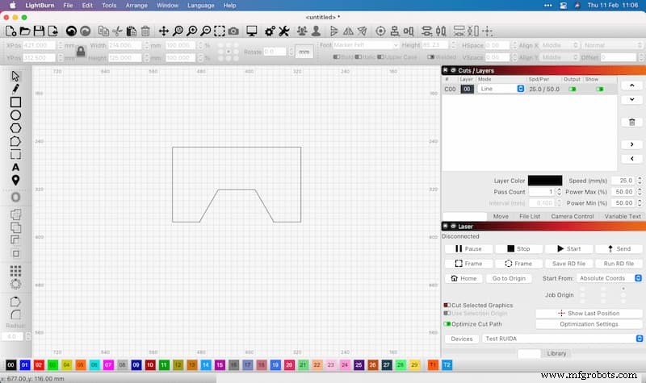
Task: Select the Offset shapes tool
Action: point(15,197)
